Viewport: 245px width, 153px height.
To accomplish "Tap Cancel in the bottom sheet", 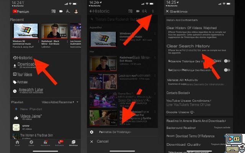I will click(122, 142).
